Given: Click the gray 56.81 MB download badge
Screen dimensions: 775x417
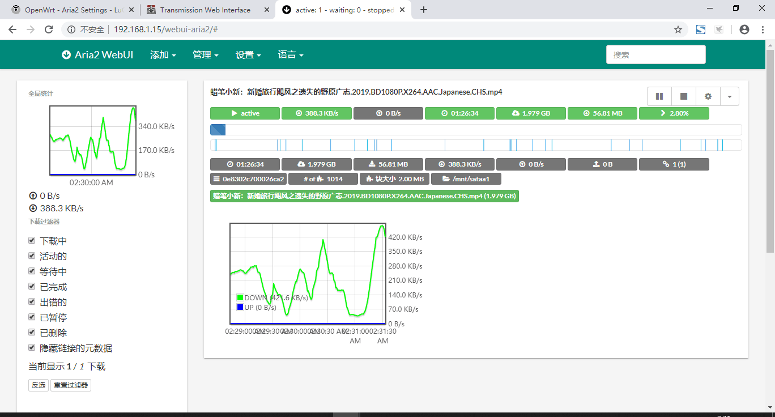Looking at the screenshot, I should (388, 164).
